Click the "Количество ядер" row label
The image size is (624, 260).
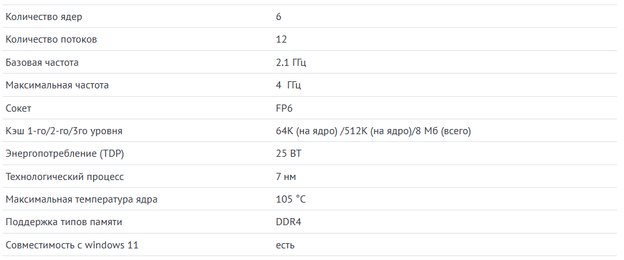pyautogui.click(x=43, y=17)
